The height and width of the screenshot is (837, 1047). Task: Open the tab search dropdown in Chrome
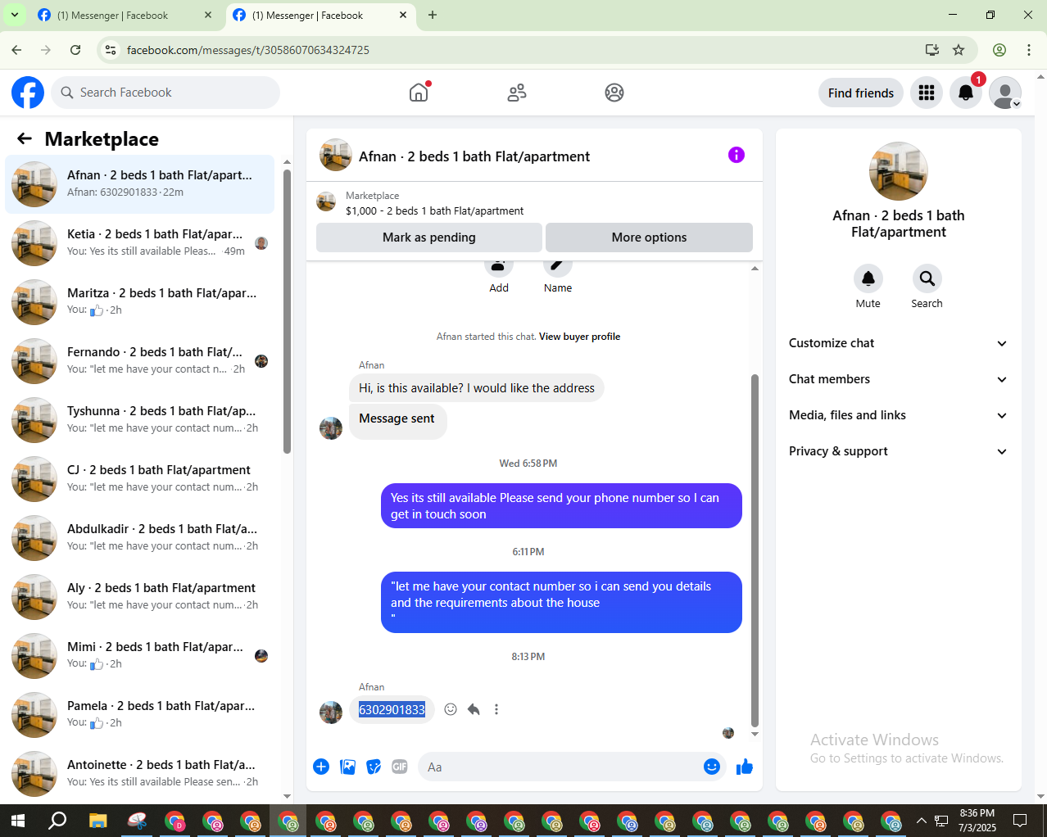point(14,15)
